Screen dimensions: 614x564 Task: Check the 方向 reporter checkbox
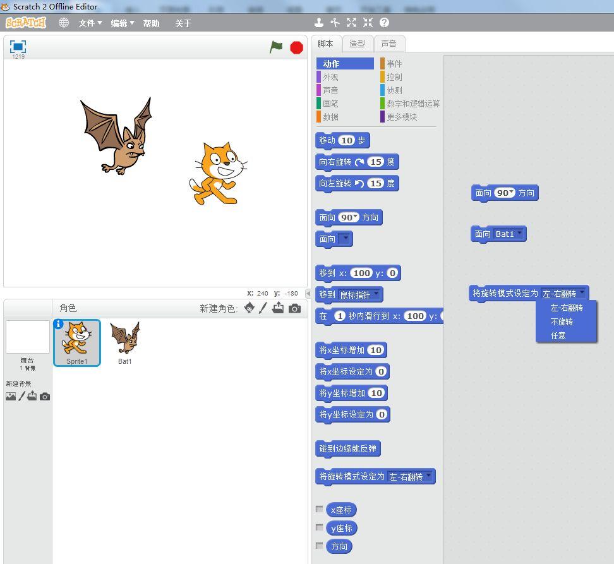[x=320, y=545]
